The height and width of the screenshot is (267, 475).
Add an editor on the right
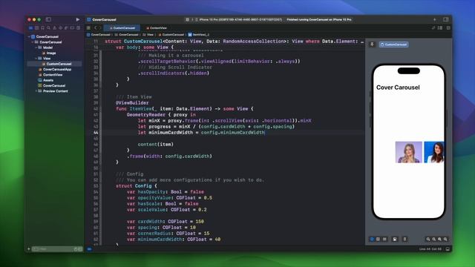448,28
